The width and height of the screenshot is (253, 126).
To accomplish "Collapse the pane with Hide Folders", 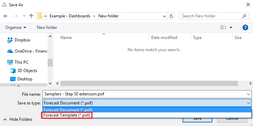I will 18,119.
